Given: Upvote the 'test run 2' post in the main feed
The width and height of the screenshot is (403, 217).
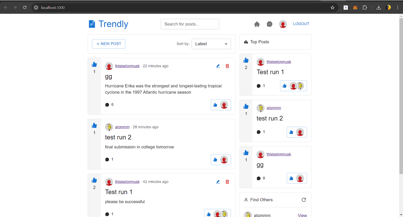Looking at the screenshot, I should pos(94,126).
